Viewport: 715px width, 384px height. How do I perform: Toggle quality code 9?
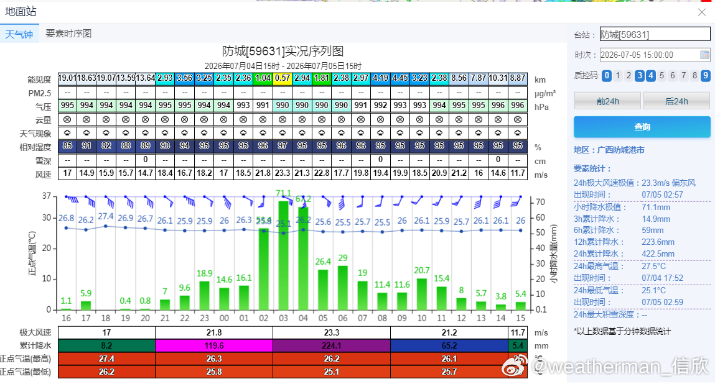706,76
